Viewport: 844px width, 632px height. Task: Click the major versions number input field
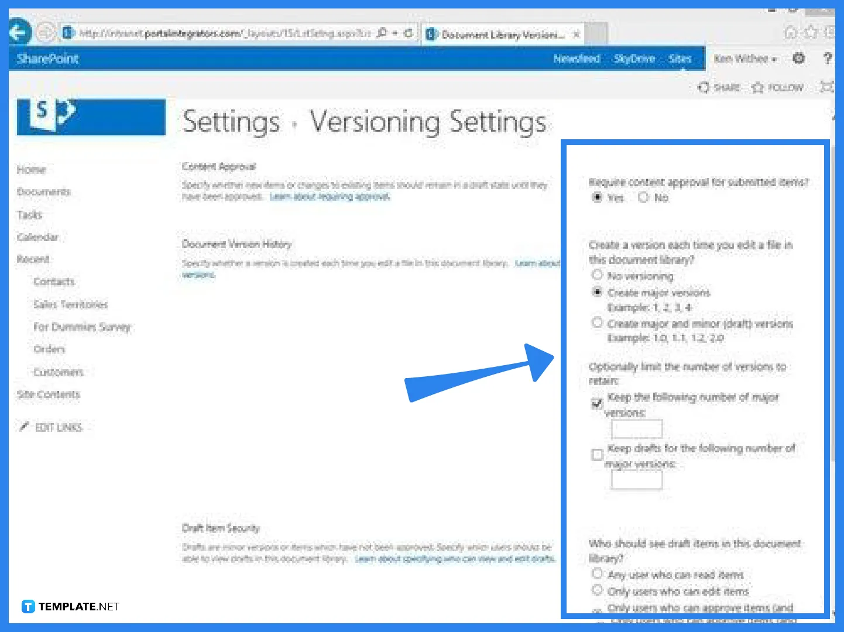pyautogui.click(x=636, y=429)
